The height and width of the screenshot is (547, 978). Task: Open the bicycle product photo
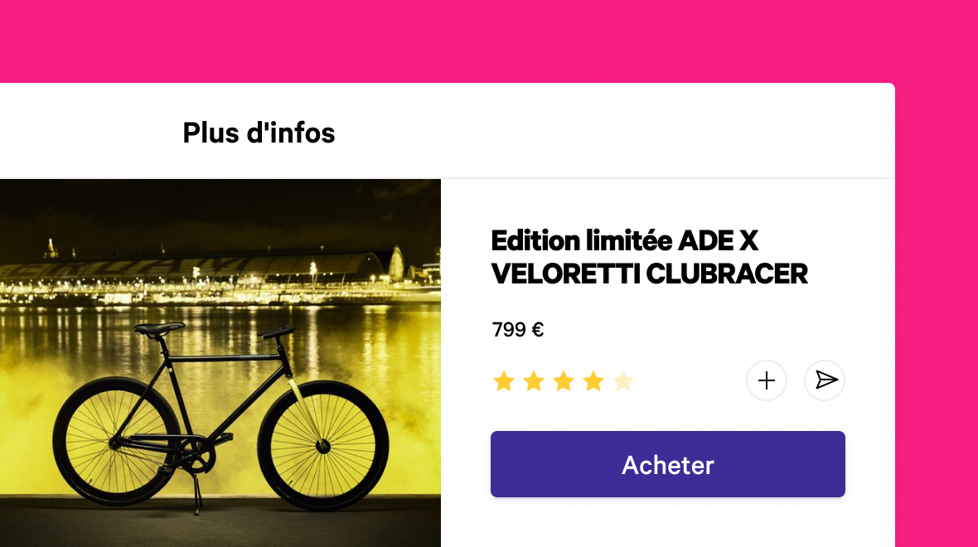click(x=220, y=363)
